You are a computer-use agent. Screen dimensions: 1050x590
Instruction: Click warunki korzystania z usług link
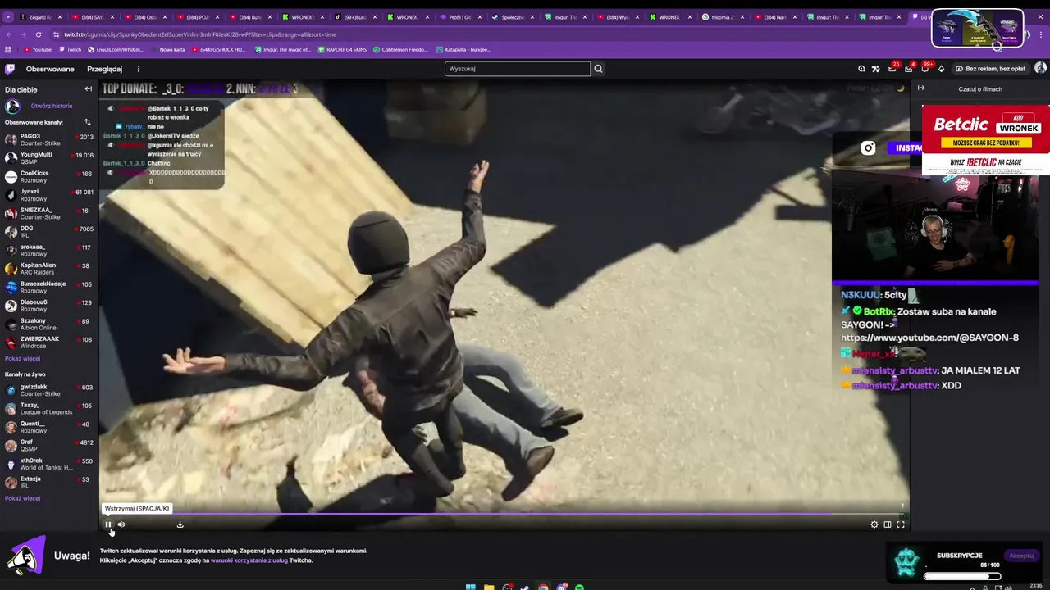tap(249, 560)
